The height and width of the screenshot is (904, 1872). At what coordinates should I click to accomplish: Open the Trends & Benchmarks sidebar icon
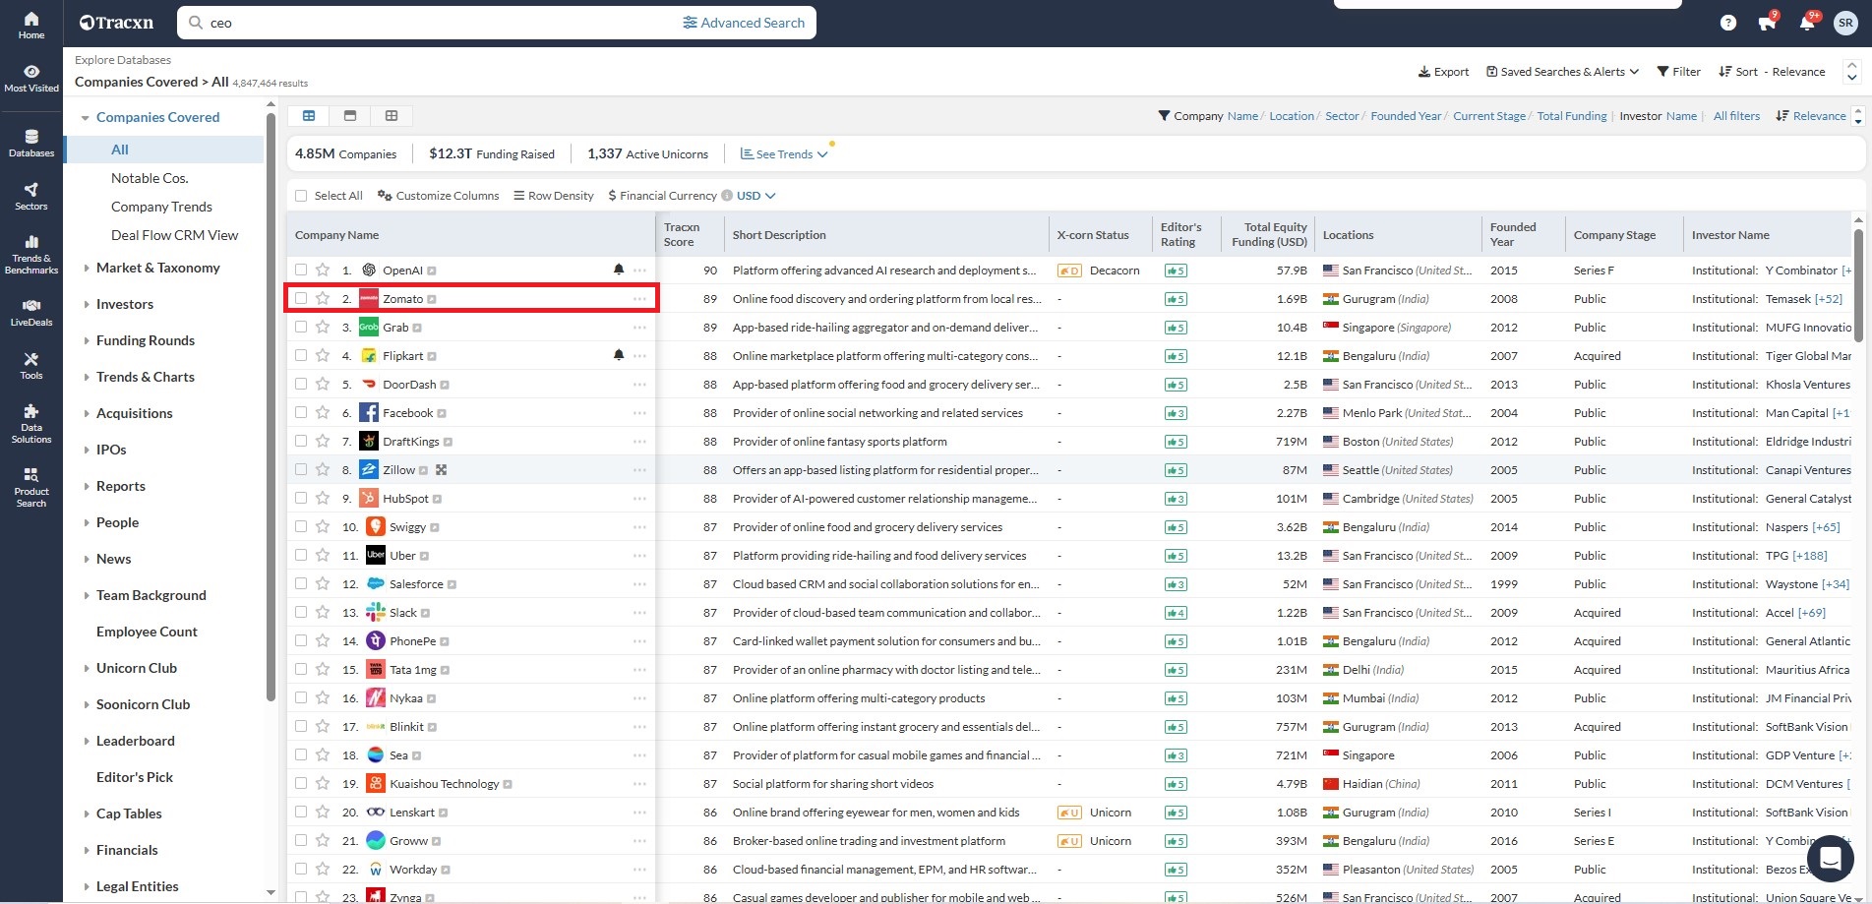31,254
